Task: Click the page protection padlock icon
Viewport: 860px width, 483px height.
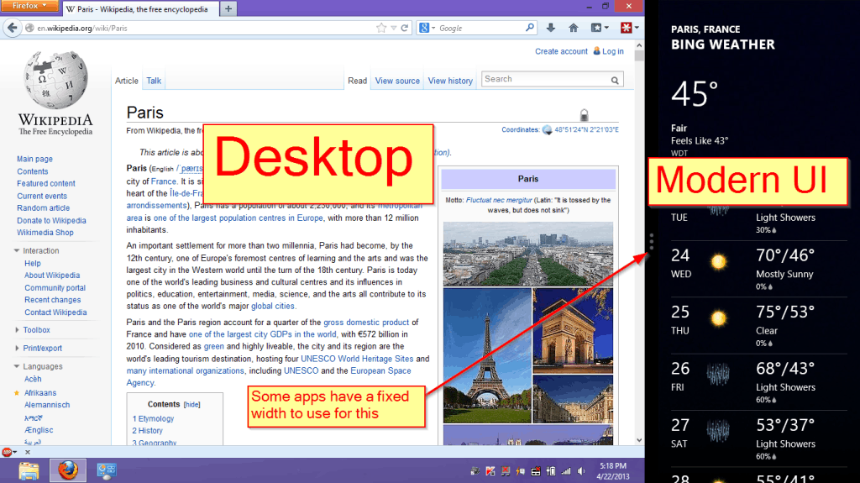Action: (x=585, y=115)
